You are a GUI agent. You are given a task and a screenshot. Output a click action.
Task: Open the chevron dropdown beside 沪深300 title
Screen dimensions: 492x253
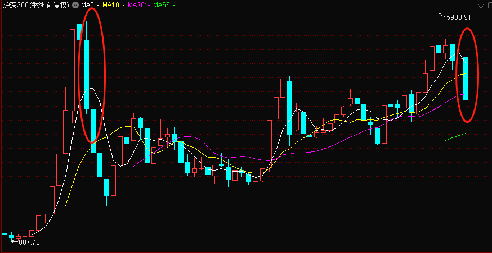coord(75,5)
